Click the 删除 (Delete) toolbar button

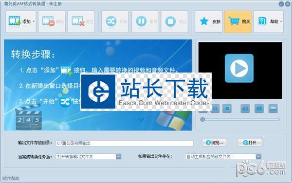pos(52,22)
